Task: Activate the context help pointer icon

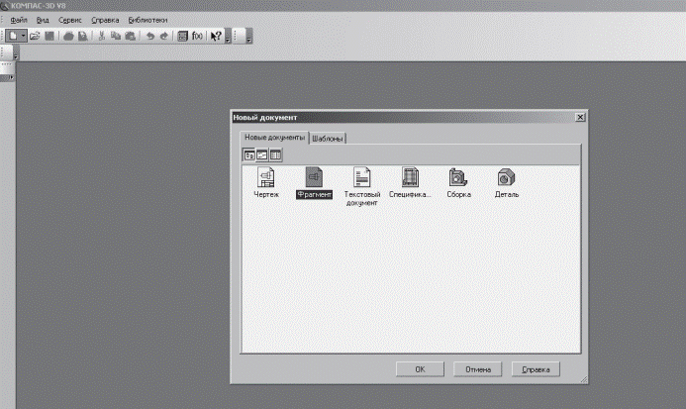Action: 216,36
